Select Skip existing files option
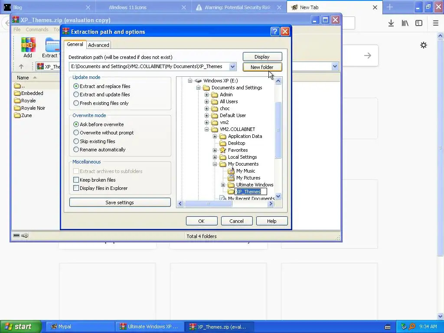This screenshot has width=444, height=333. coord(76,141)
